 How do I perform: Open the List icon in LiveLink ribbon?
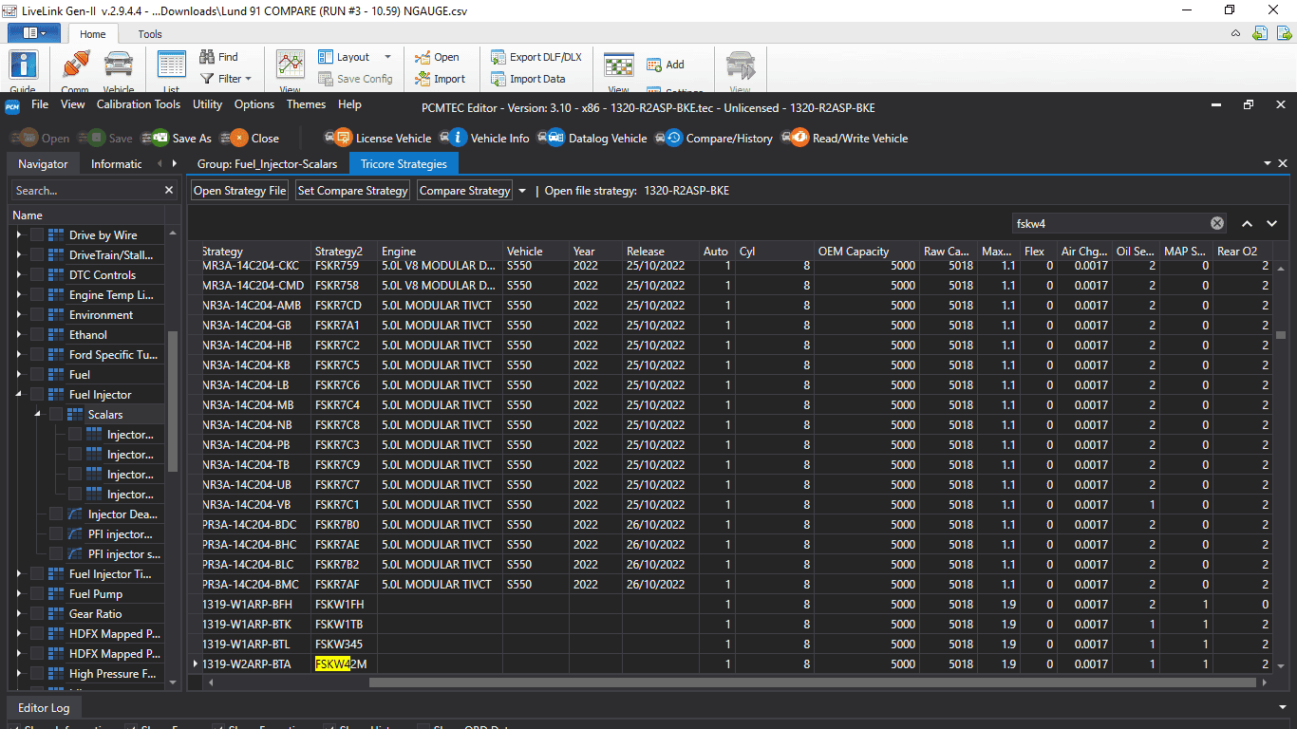[x=172, y=65]
